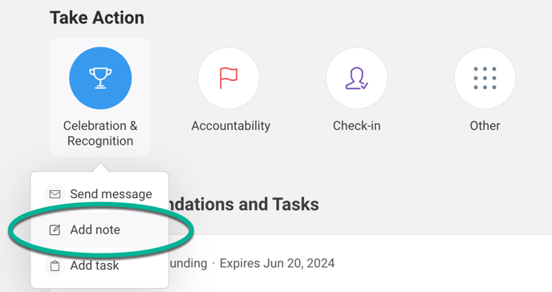Click the envelope icon beside Send message
The image size is (552, 292).
coord(55,194)
